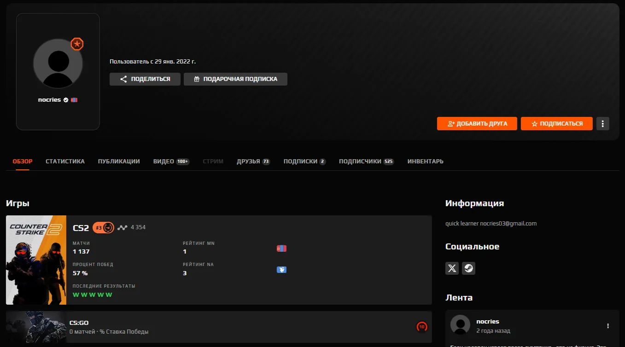The height and width of the screenshot is (347, 625).
Task: Click the flag icon in the profile card
Action: click(x=74, y=100)
